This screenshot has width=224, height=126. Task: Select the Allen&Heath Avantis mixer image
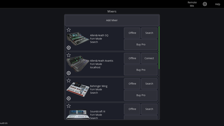point(78,64)
